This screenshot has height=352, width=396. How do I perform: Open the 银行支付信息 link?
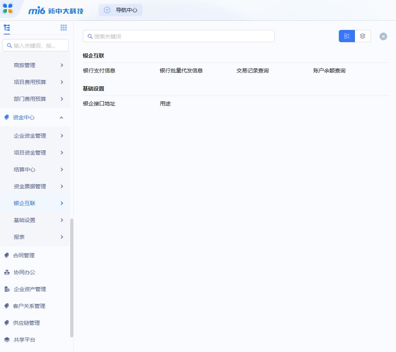pyautogui.click(x=99, y=71)
